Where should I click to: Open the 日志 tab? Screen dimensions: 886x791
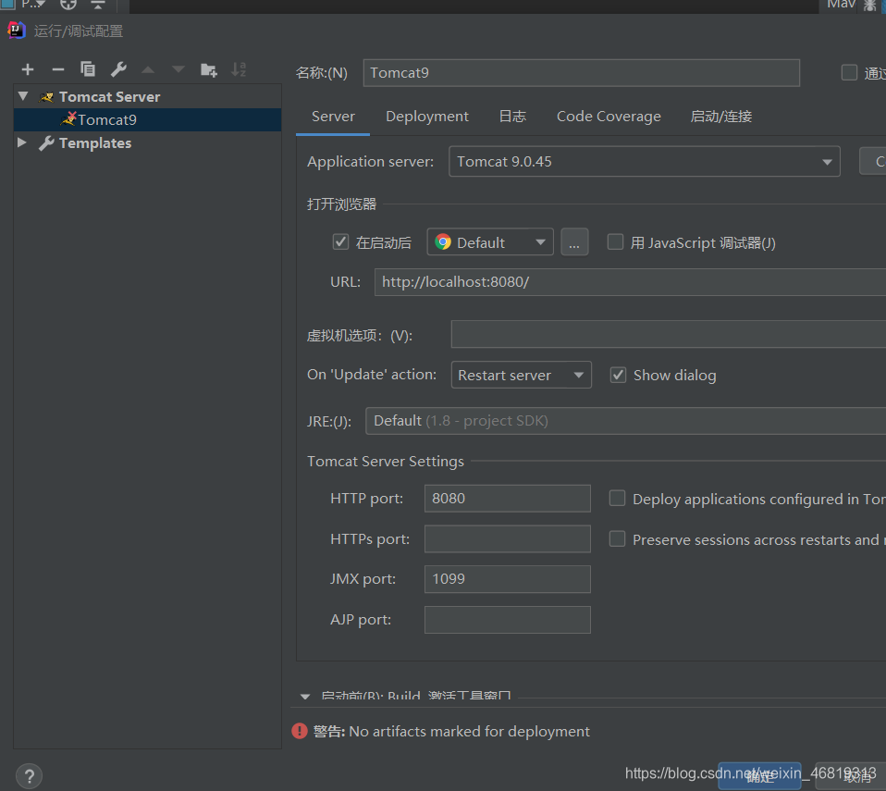coord(512,117)
